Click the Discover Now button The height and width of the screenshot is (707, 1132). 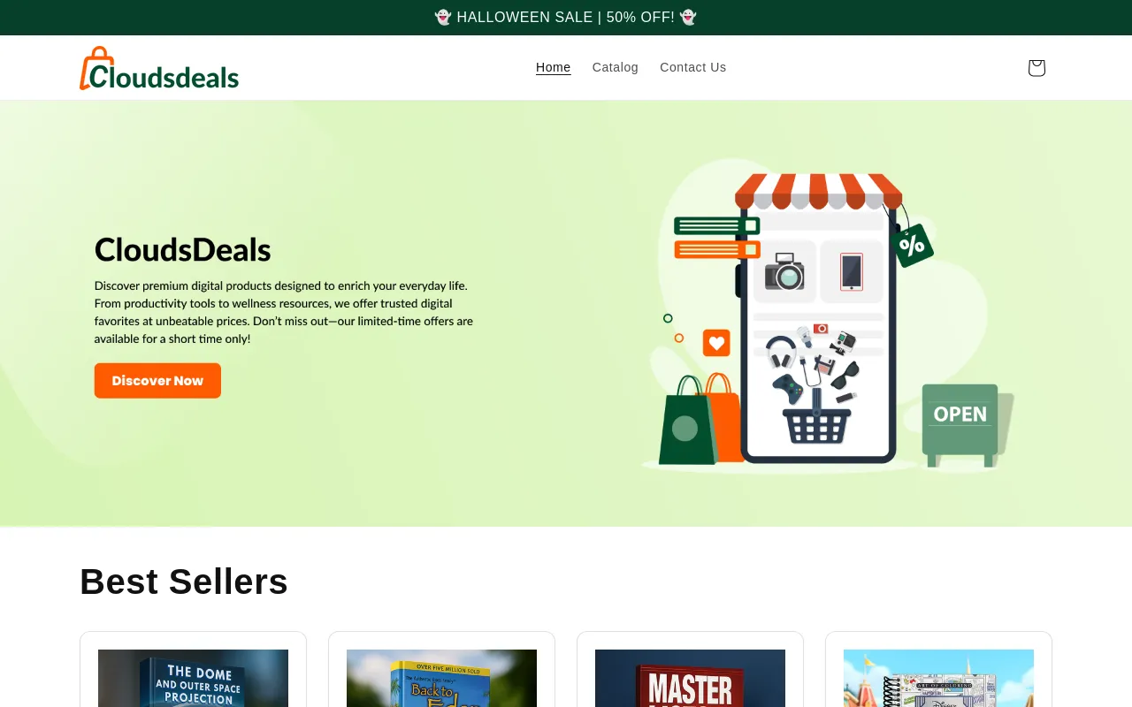[x=157, y=381]
